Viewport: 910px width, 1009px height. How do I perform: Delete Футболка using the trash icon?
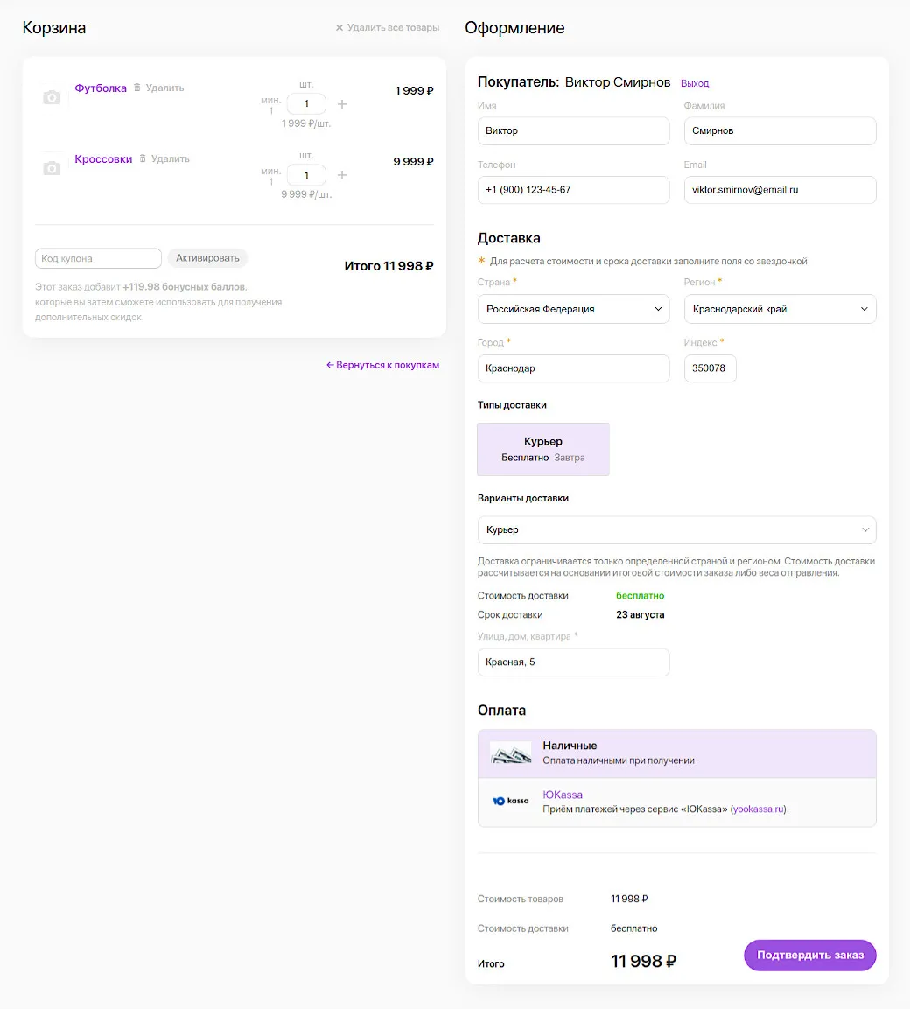pyautogui.click(x=137, y=88)
